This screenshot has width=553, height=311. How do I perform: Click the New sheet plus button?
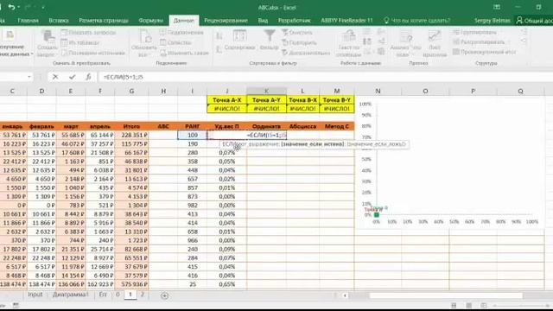click(164, 295)
